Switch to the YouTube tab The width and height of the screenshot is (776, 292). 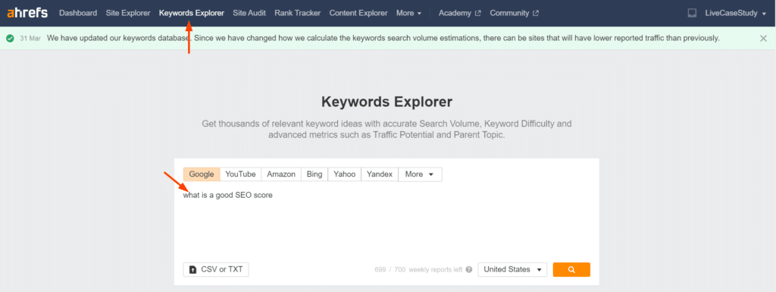pyautogui.click(x=240, y=174)
